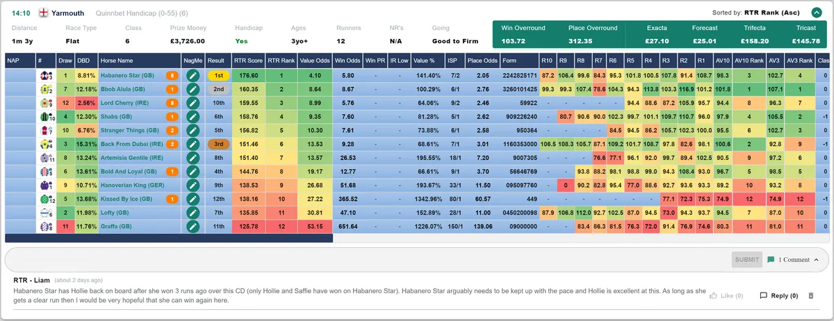Collapse the 1 Comment section chevron
This screenshot has height=321, width=834.
[818, 259]
